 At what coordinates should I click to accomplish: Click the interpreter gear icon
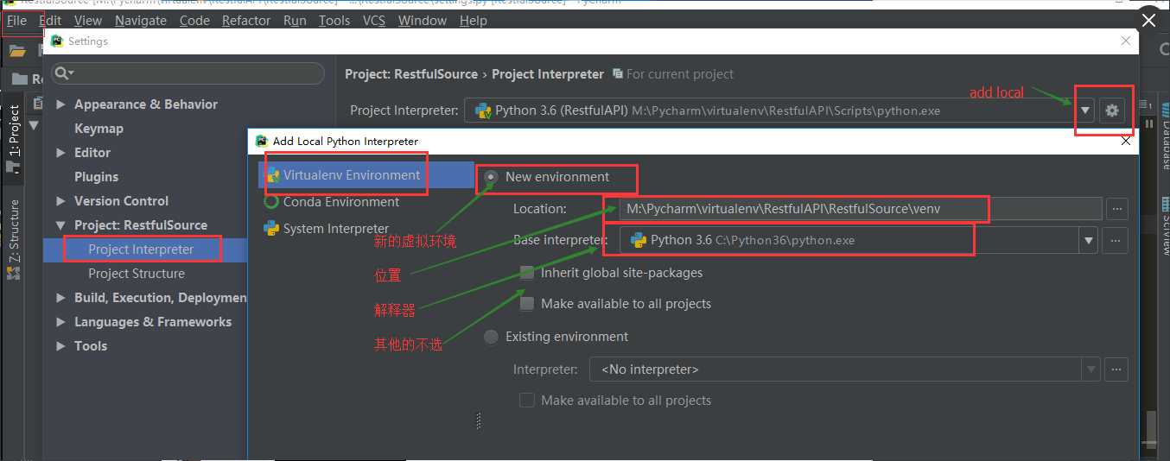click(1112, 111)
